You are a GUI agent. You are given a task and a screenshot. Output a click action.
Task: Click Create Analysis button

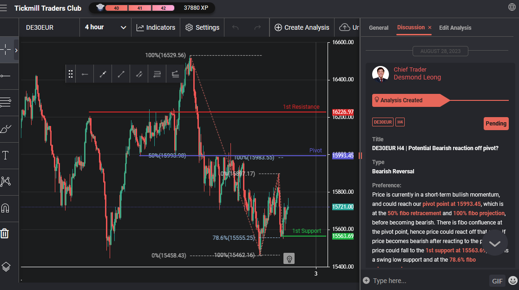tap(302, 27)
